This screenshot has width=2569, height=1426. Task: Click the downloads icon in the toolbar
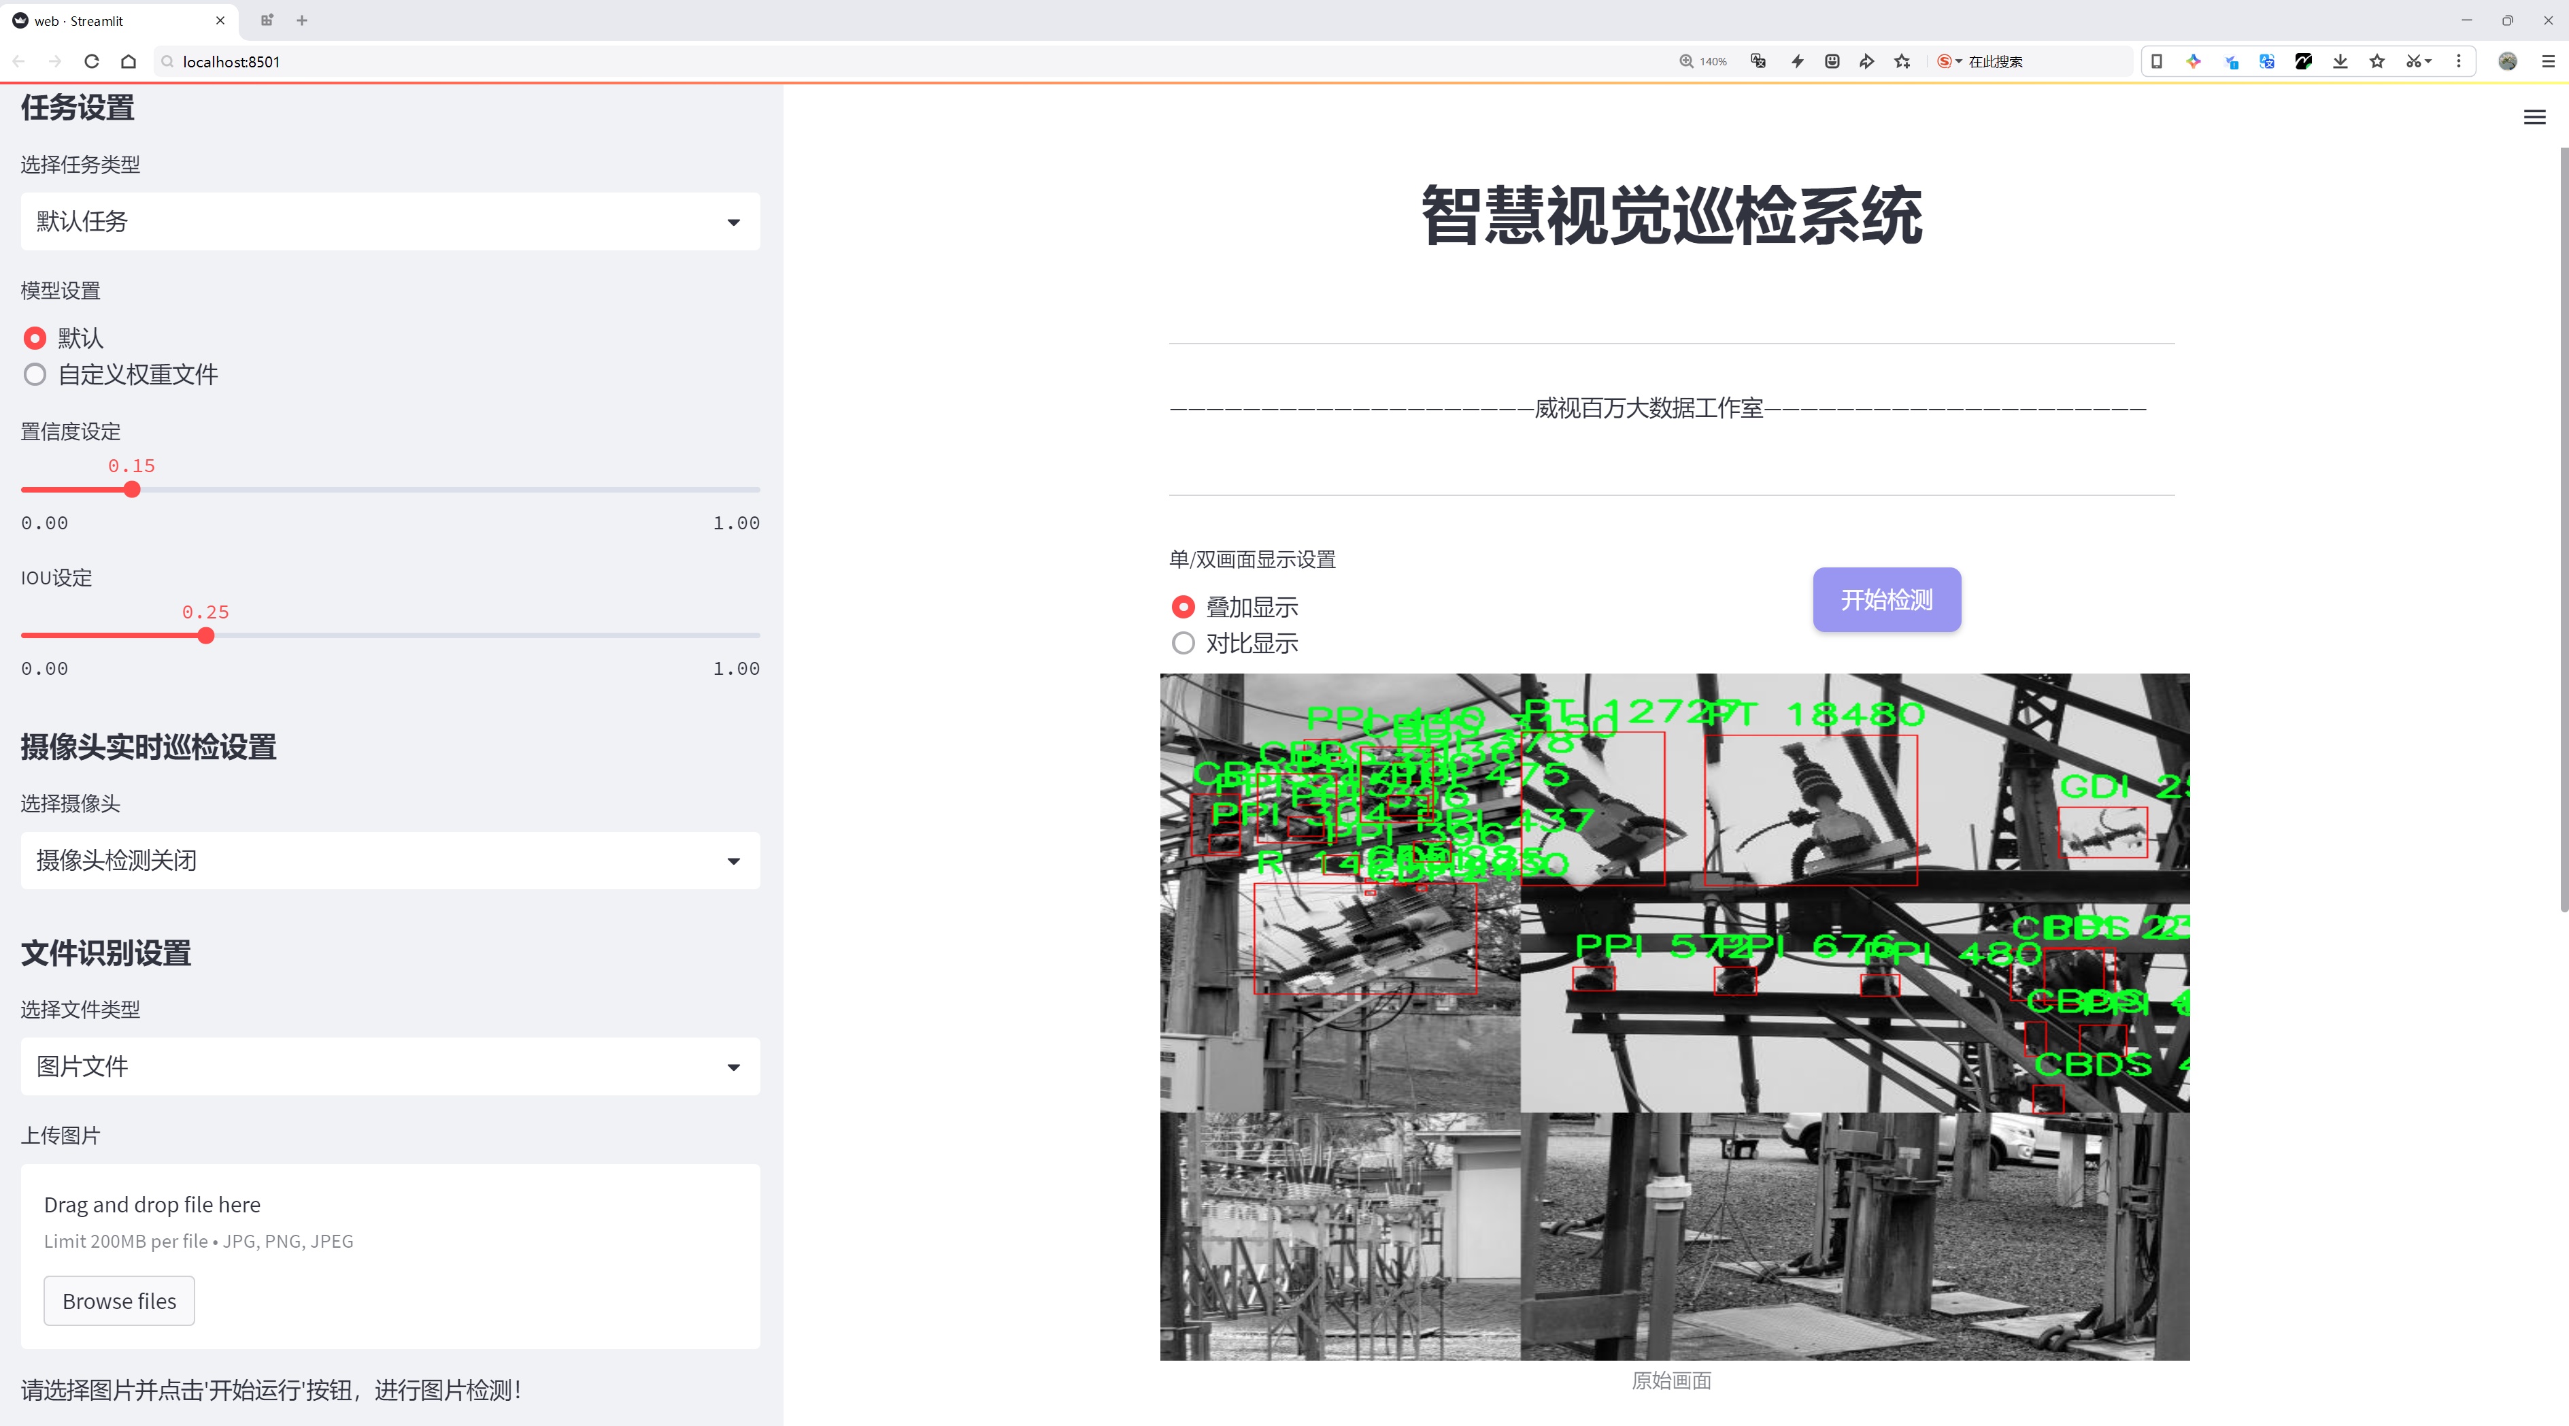(2340, 61)
